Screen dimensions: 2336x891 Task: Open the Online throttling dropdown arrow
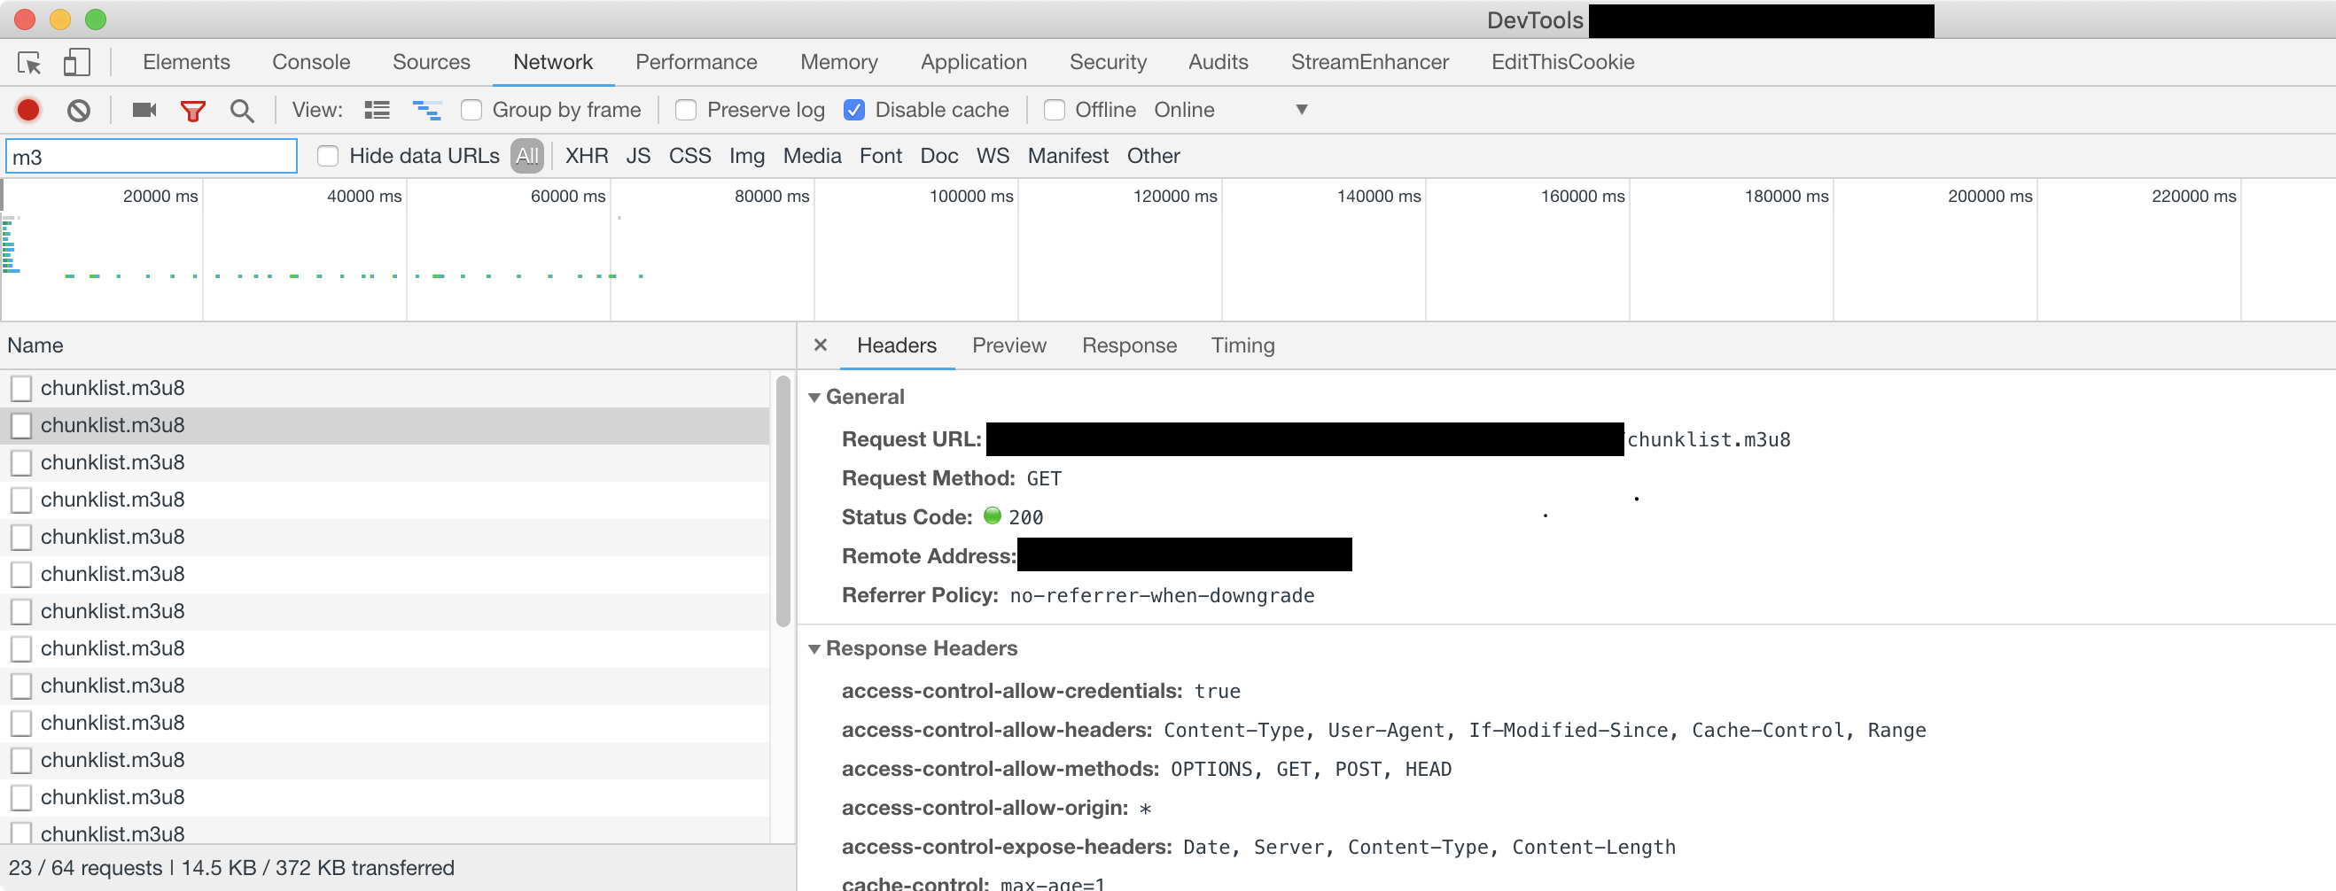[x=1301, y=110]
